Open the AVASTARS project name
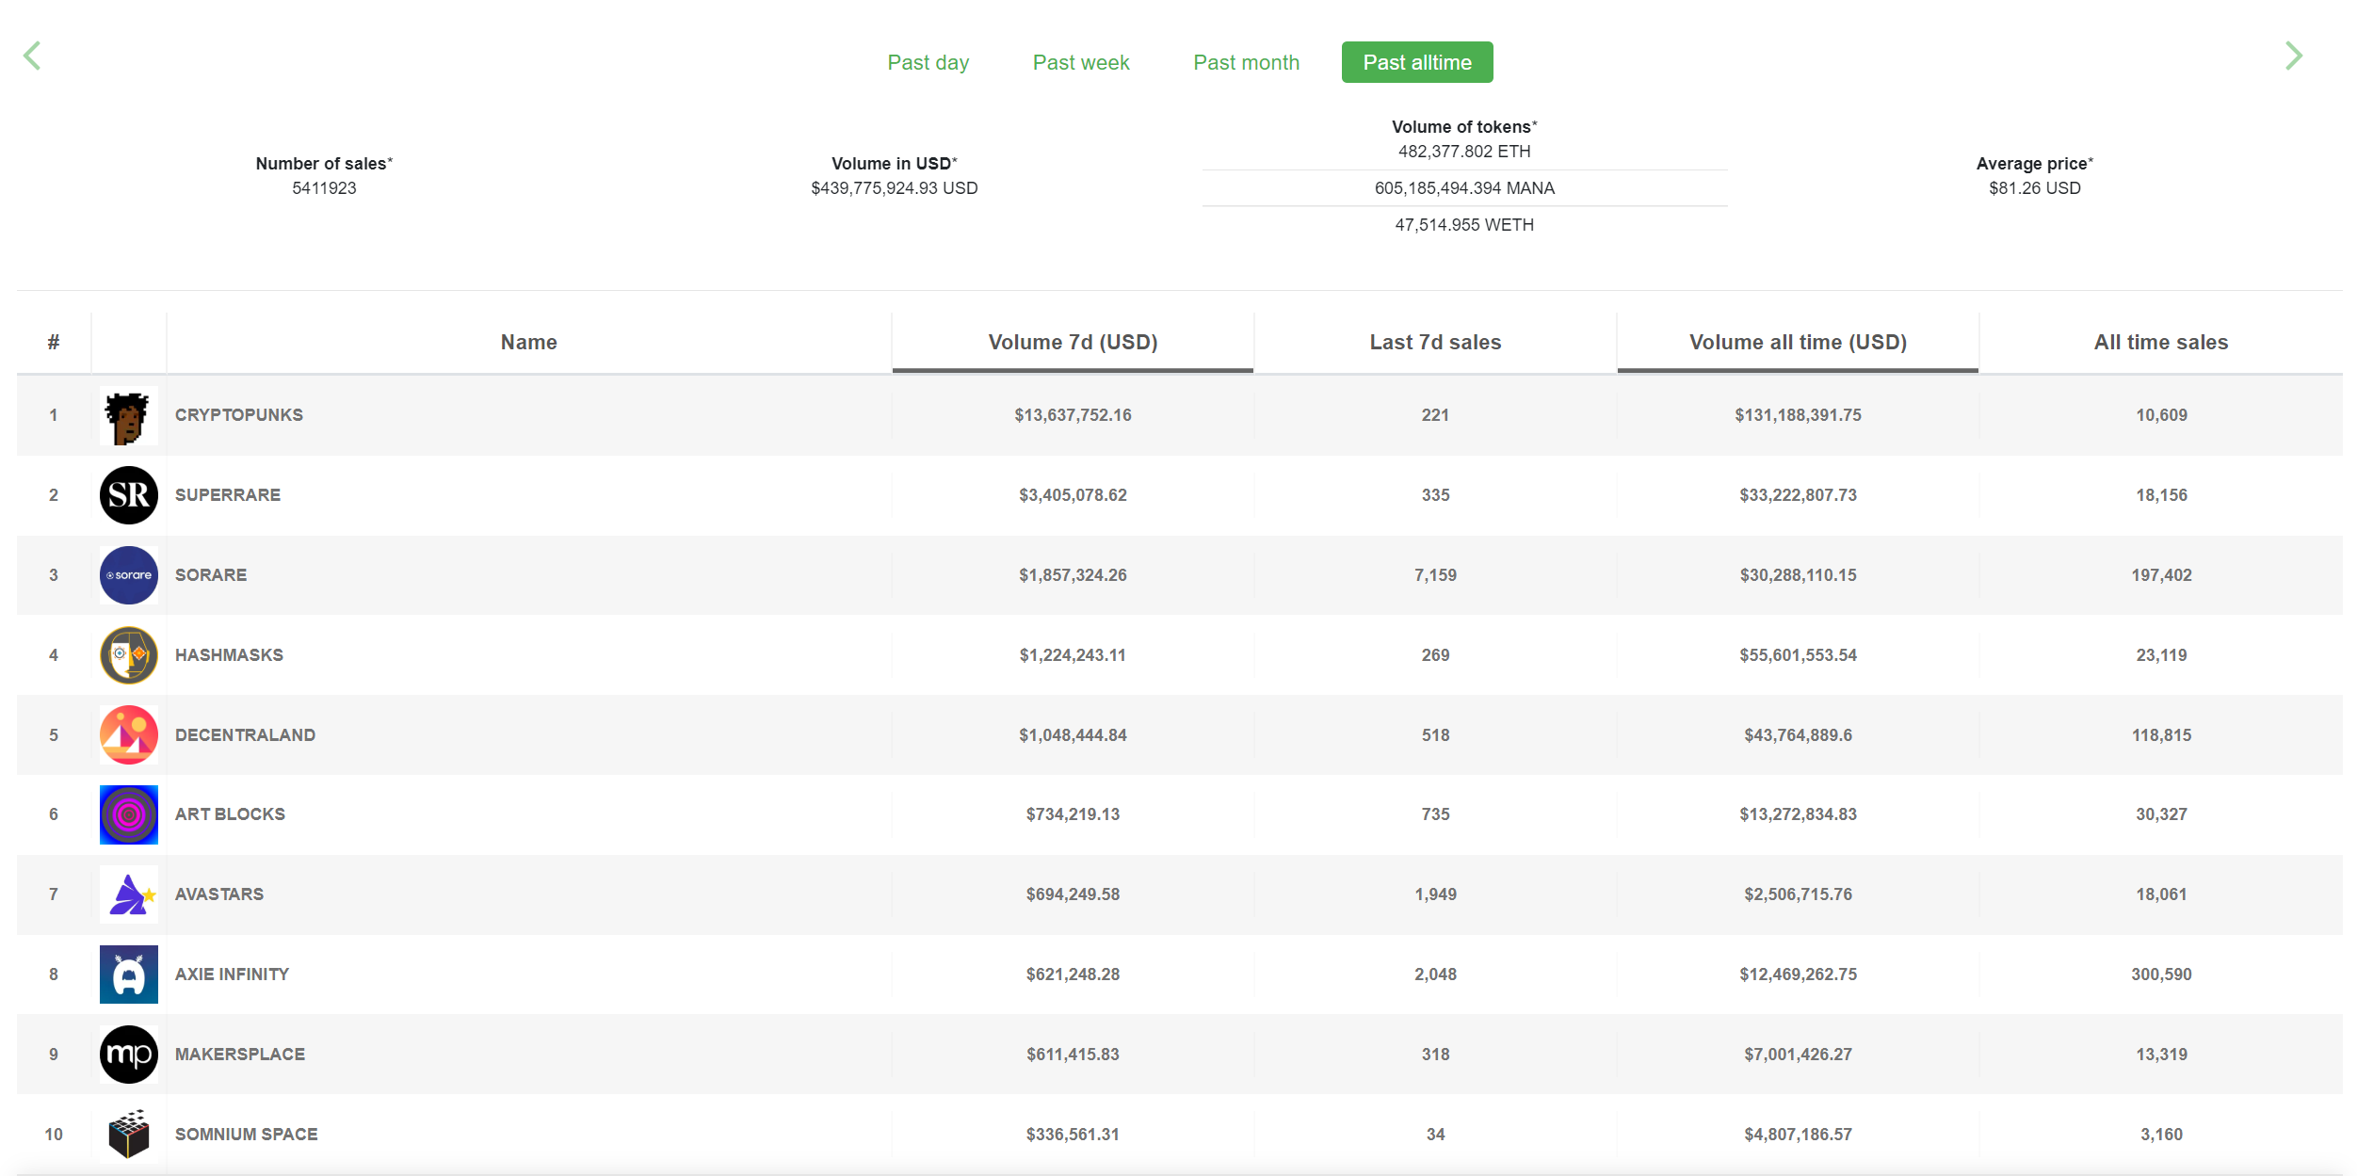The width and height of the screenshot is (2357, 1176). tap(219, 894)
